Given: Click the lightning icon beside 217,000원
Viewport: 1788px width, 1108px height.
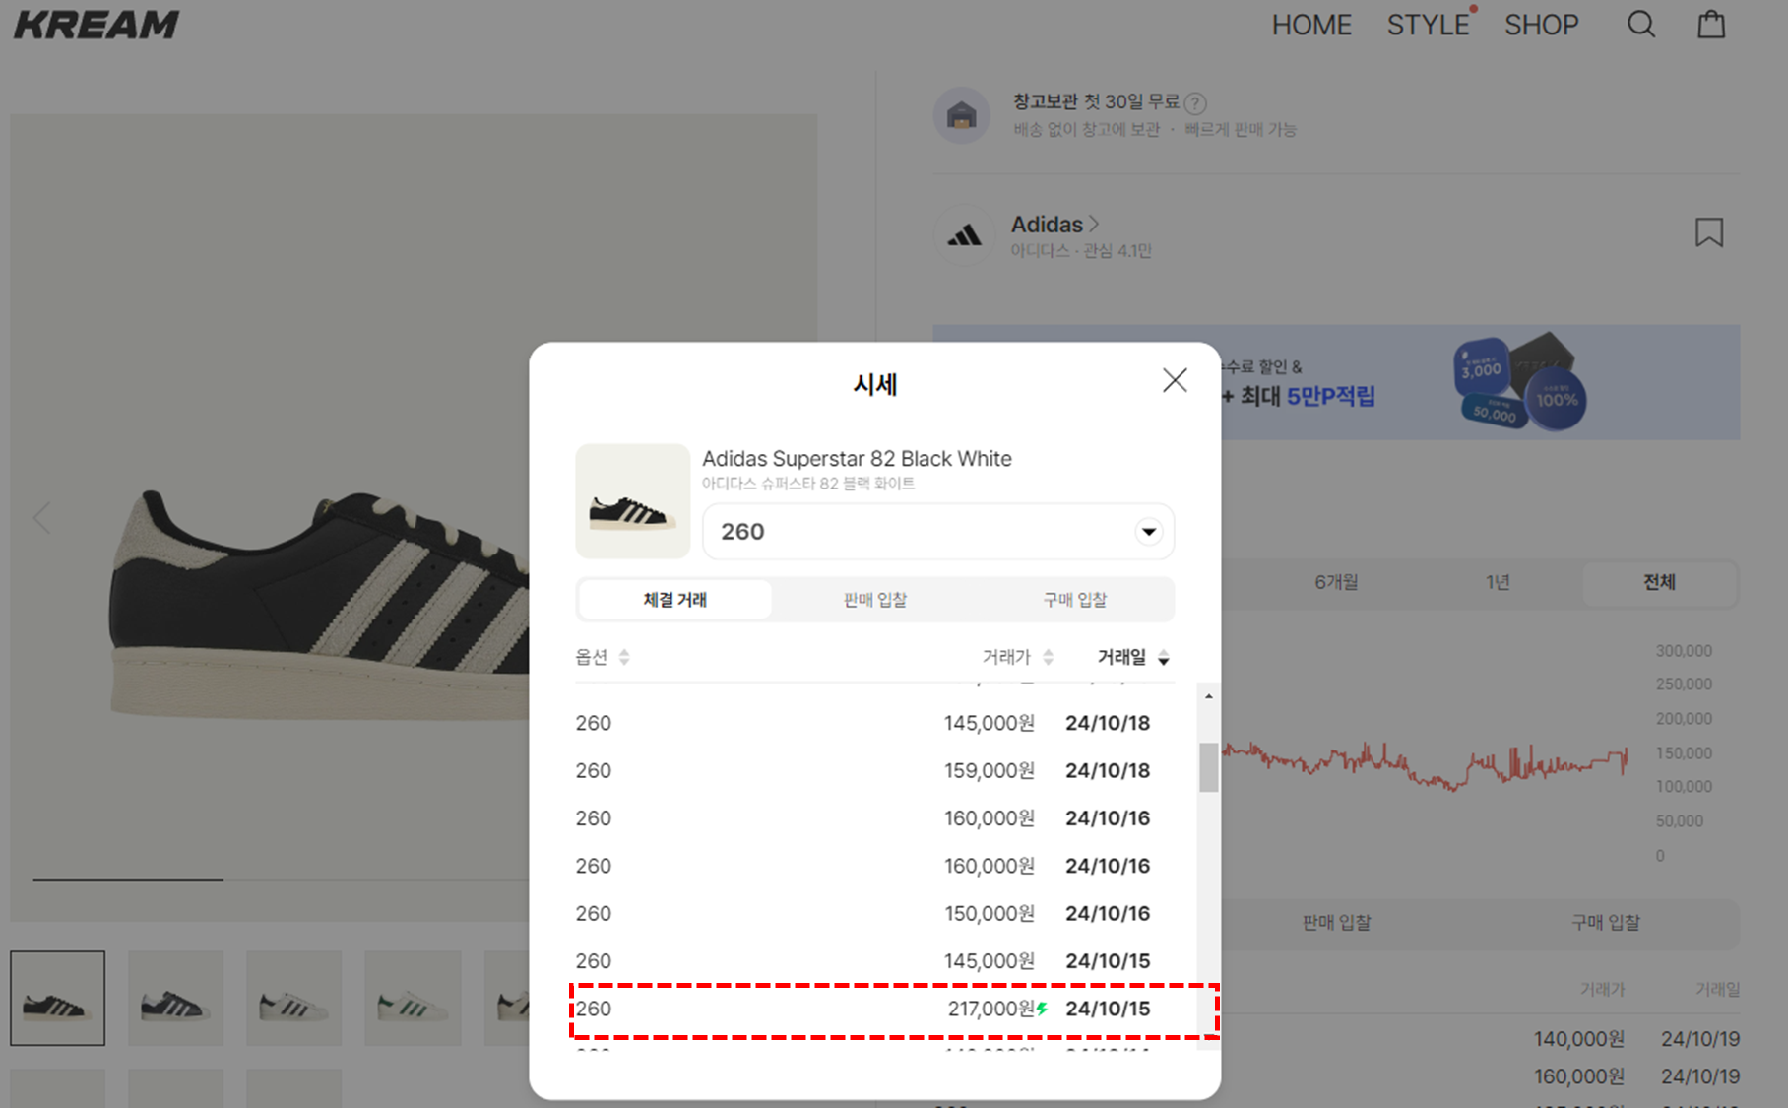Looking at the screenshot, I should point(1042,1009).
